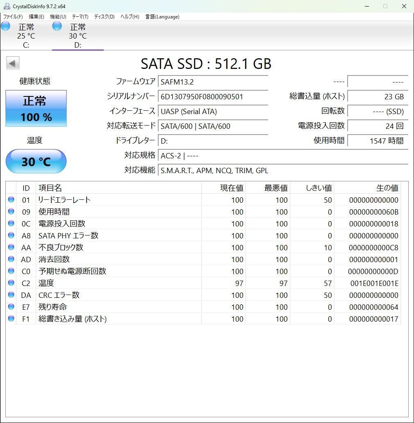Click status orb for DA CRC エラー数

point(11,295)
